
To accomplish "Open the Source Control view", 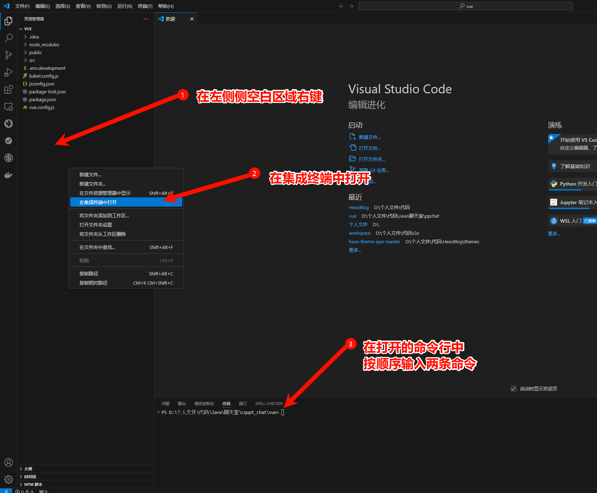I will 9,55.
